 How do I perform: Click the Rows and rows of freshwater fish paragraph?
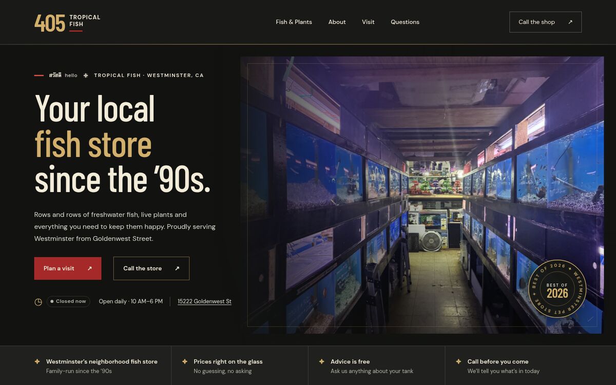(x=125, y=226)
